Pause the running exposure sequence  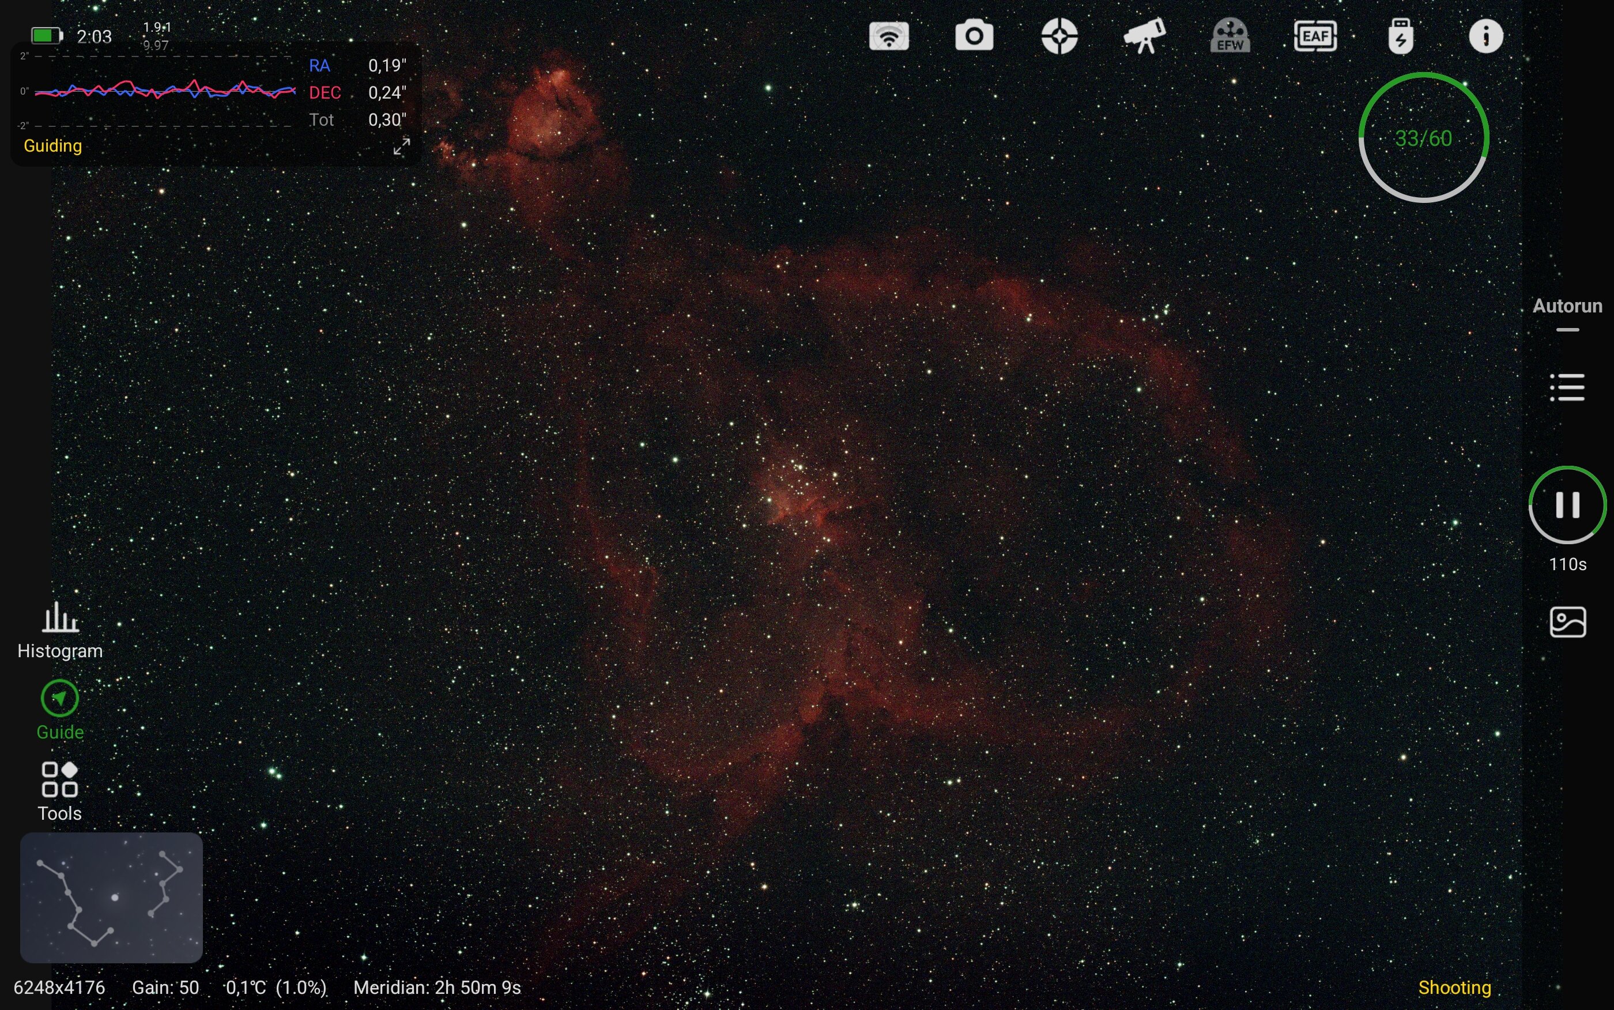click(x=1567, y=505)
